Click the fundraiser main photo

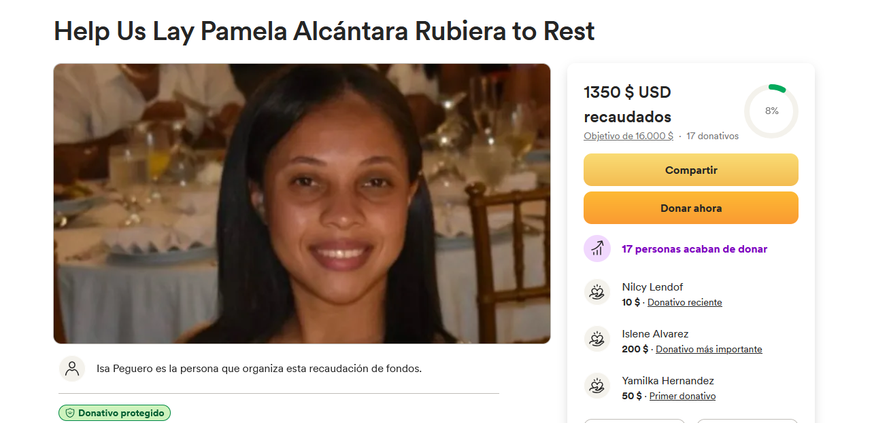(302, 204)
